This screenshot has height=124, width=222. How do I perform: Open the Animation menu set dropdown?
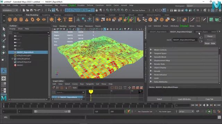click(x=10, y=10)
